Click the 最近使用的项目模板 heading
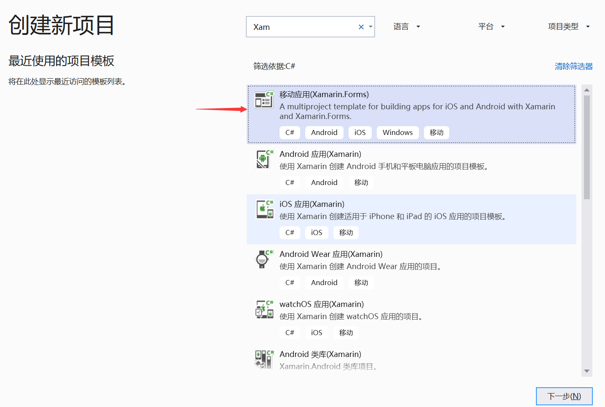This screenshot has width=605, height=407. point(61,61)
